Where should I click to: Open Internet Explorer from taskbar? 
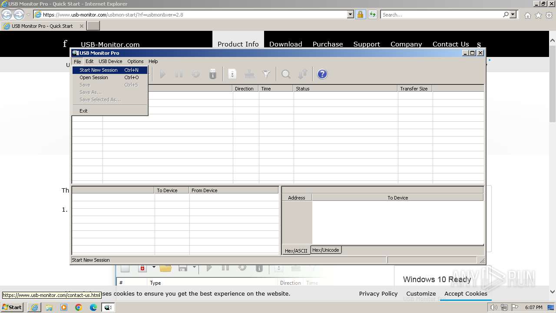[34, 307]
